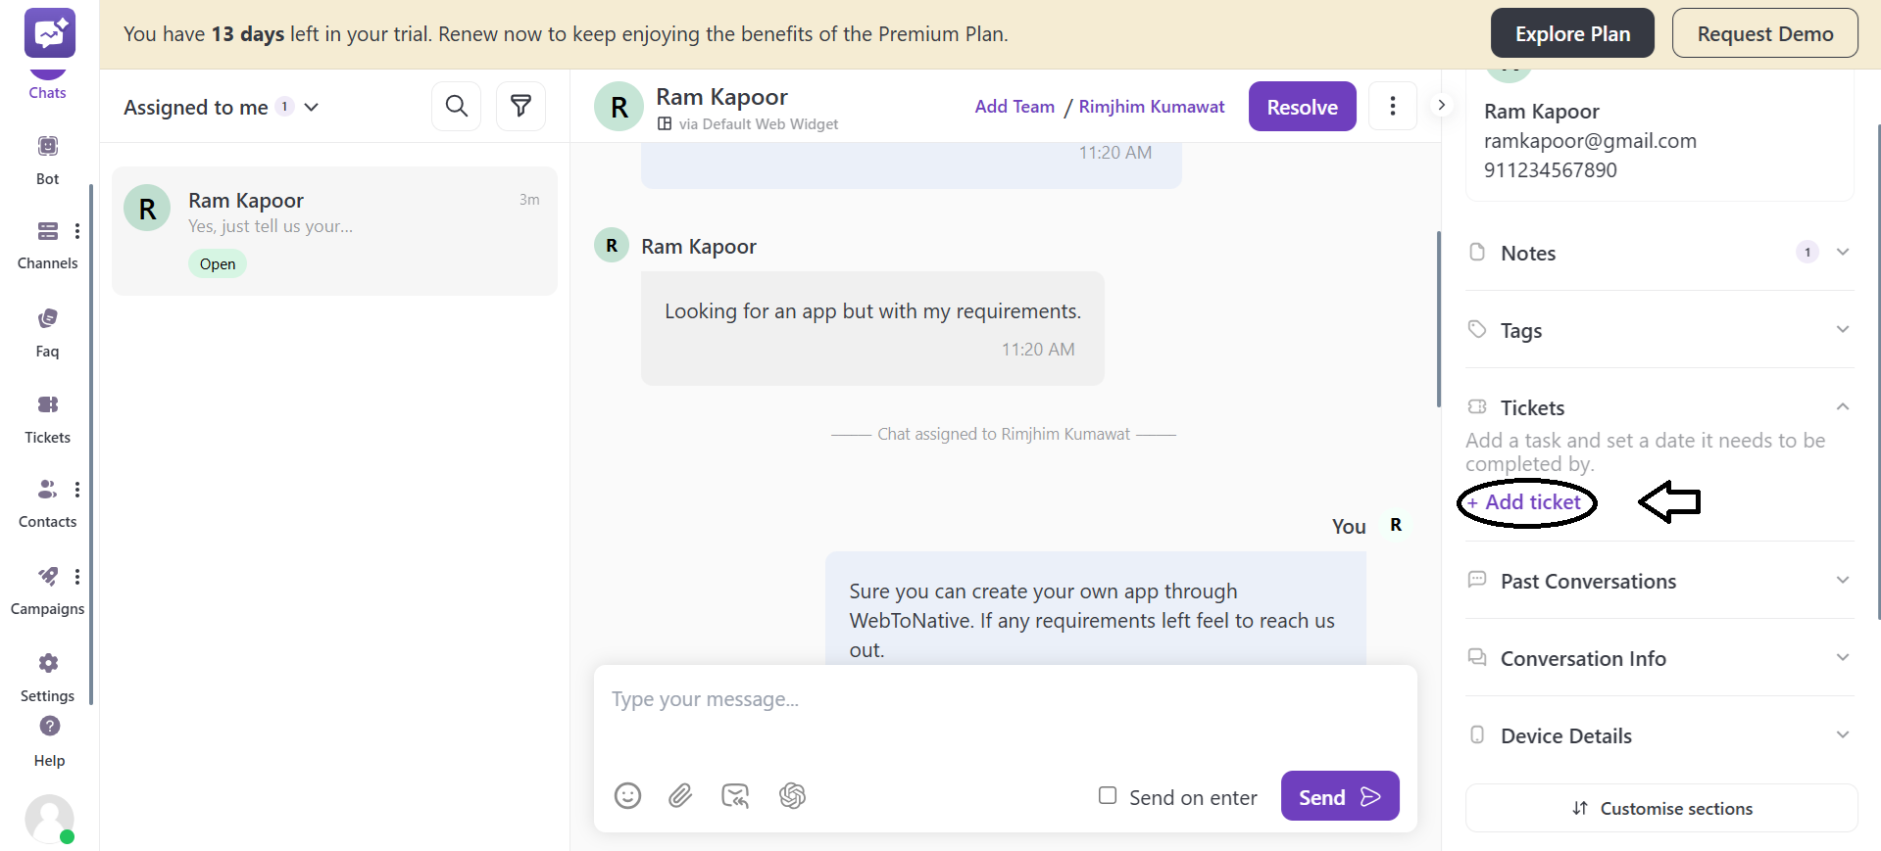Open the chat filter icon

[520, 106]
